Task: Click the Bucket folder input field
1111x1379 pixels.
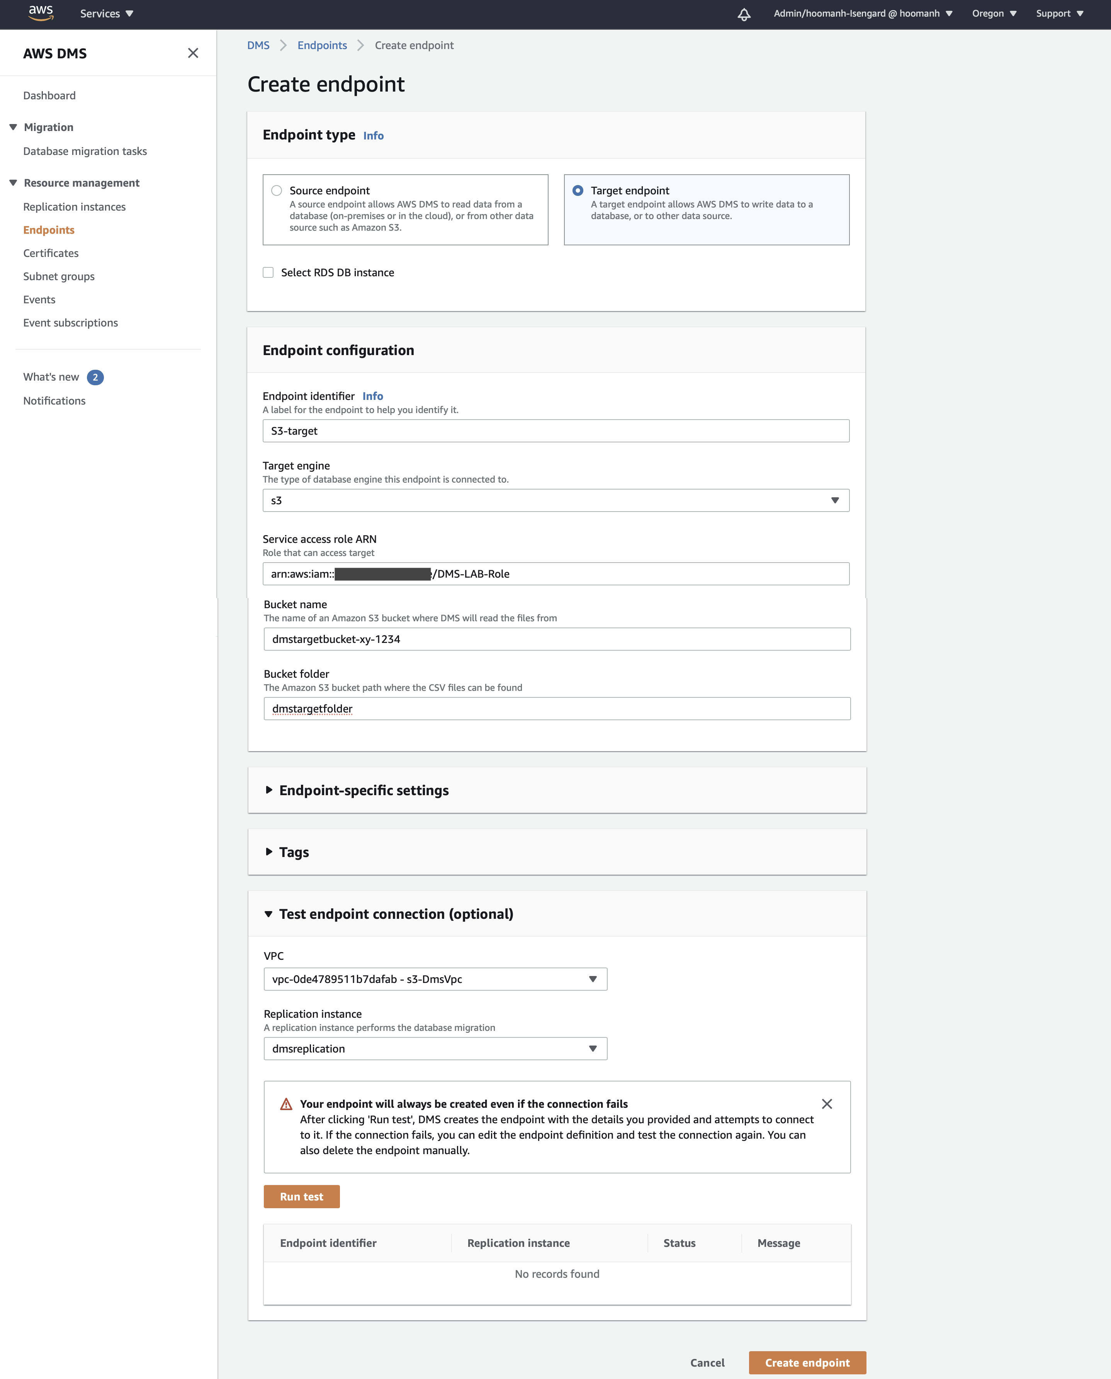Action: [x=557, y=709]
